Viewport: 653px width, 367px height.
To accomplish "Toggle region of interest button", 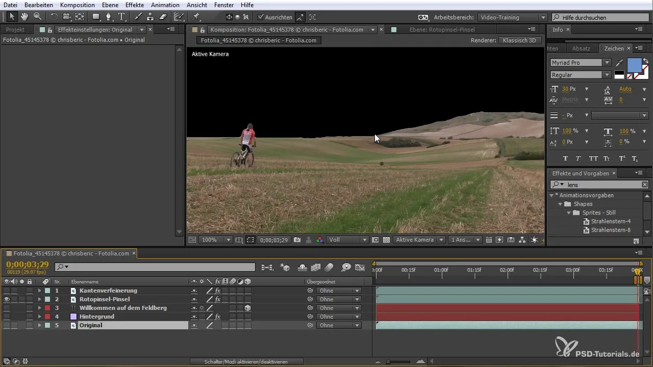I will click(250, 240).
